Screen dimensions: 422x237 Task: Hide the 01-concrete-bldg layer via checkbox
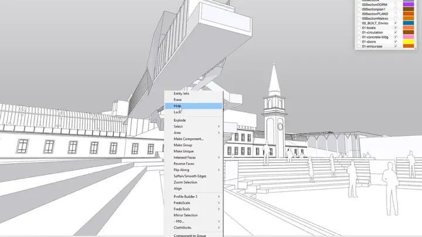396,37
